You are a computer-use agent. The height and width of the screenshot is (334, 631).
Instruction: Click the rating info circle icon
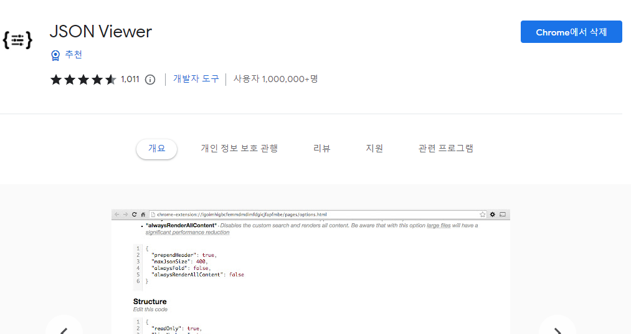coord(150,80)
